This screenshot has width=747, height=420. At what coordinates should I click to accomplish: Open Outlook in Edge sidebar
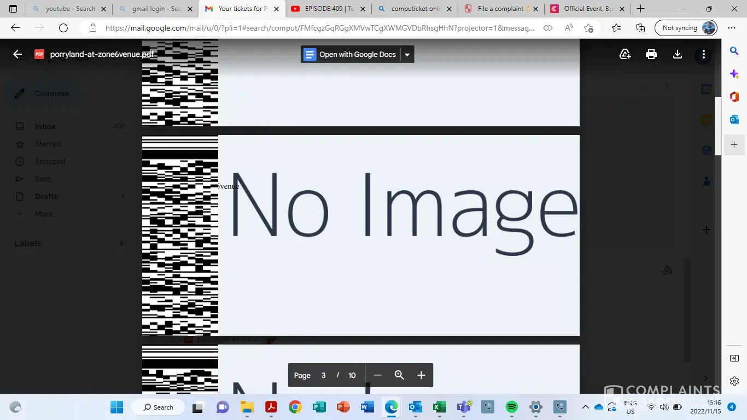pyautogui.click(x=734, y=120)
